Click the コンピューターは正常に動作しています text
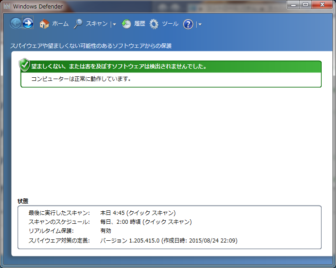The image size is (336, 268). click(x=81, y=79)
